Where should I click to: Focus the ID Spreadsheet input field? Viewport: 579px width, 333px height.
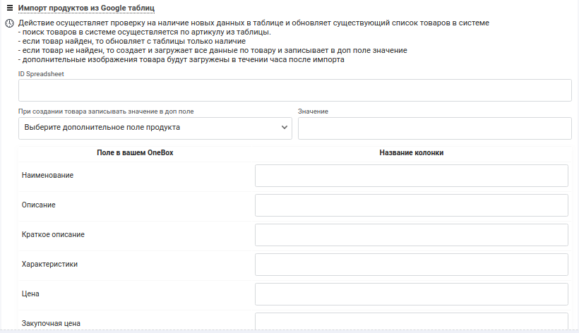tap(295, 90)
